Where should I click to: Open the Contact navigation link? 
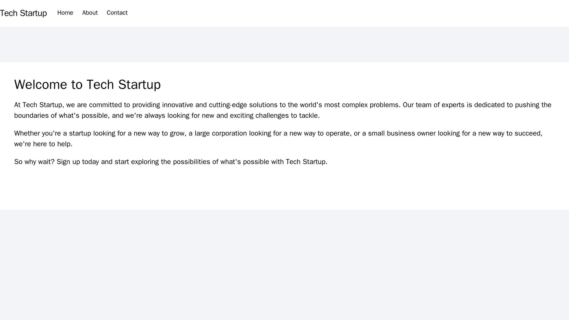pyautogui.click(x=118, y=13)
